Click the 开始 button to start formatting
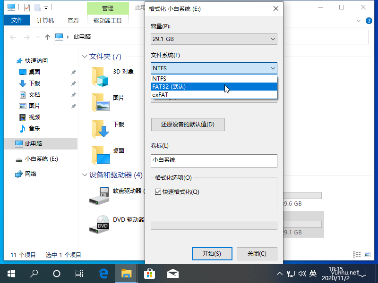Viewport: 378px width, 283px height. 212,253
